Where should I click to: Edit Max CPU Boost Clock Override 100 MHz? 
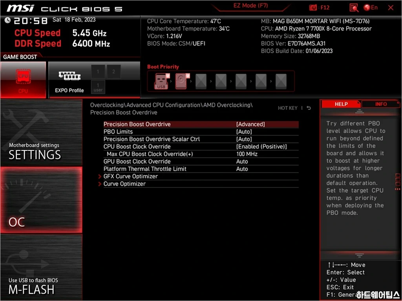coord(201,154)
